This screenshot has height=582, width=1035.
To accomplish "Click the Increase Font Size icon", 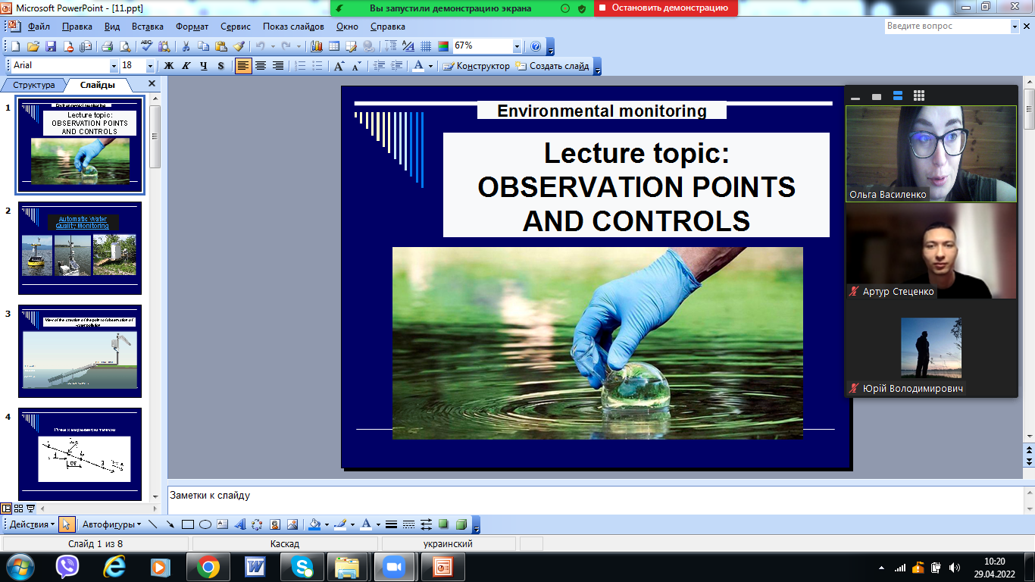I will [339, 66].
